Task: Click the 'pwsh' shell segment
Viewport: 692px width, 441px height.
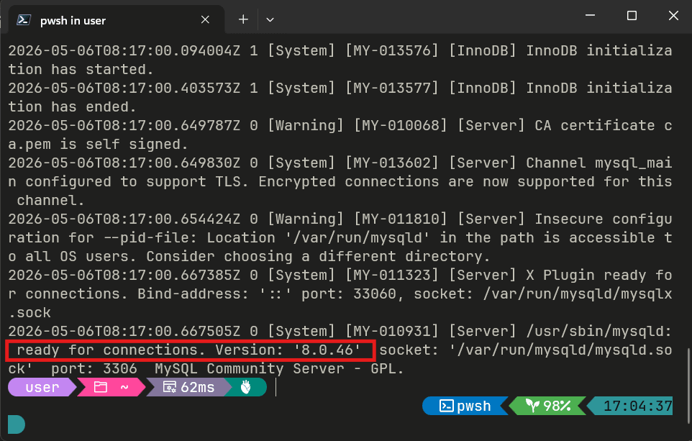Action: point(465,406)
